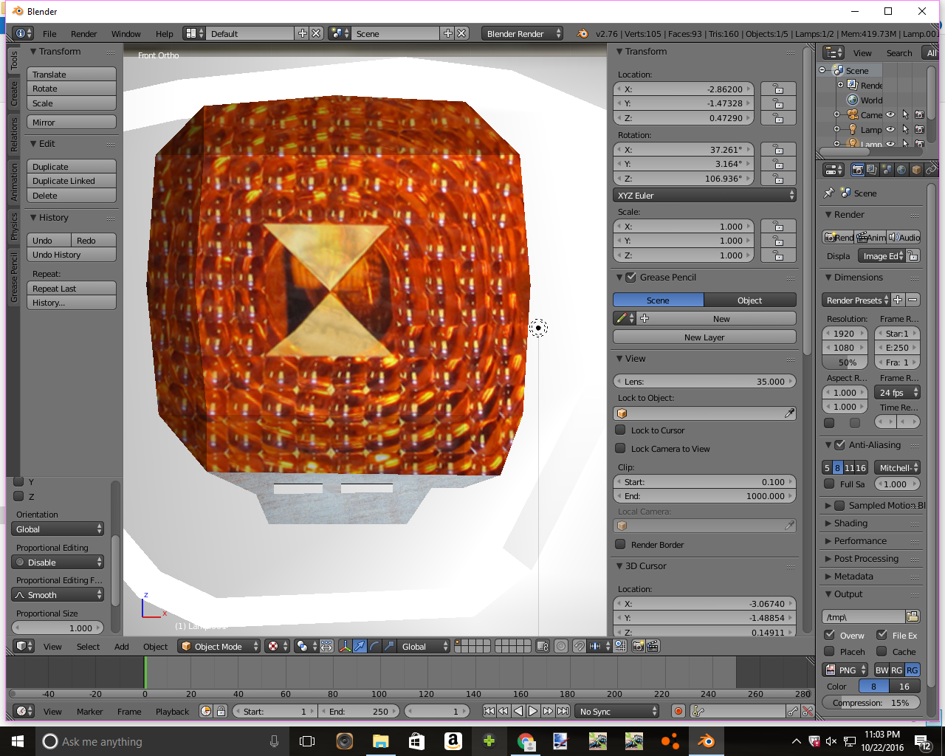Image resolution: width=945 pixels, height=756 pixels.
Task: Open the Render menu in top bar
Action: [83, 34]
